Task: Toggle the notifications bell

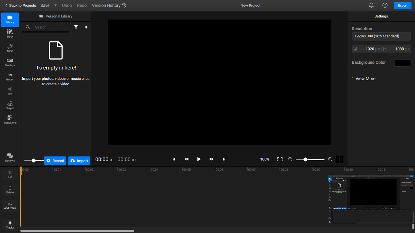Action: [371, 5]
